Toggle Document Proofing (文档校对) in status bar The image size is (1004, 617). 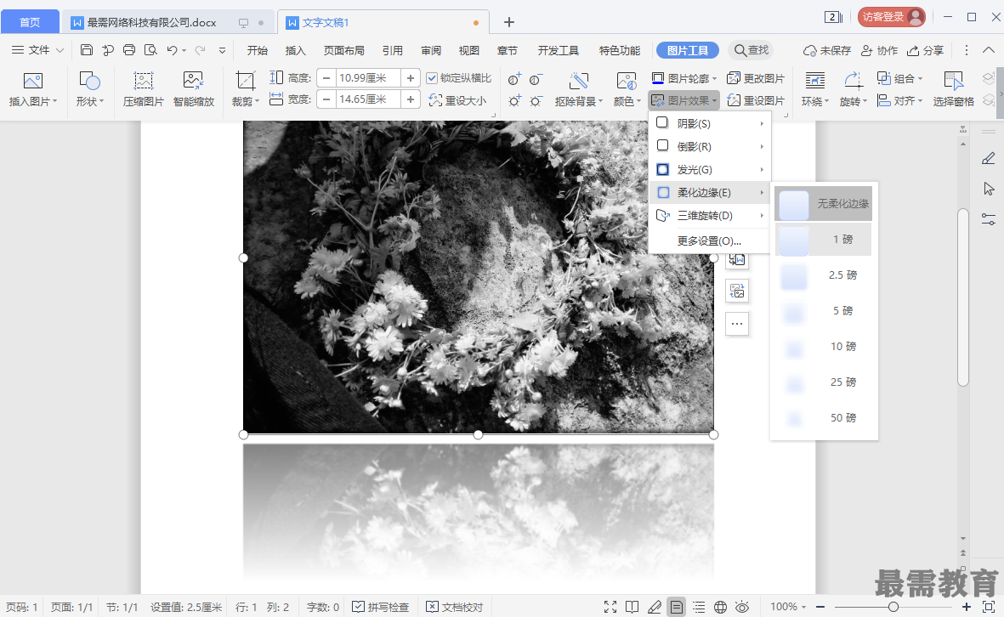click(455, 607)
